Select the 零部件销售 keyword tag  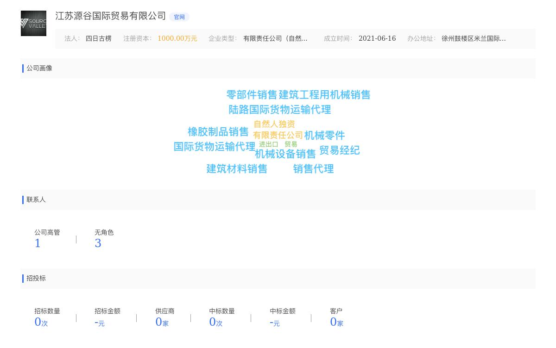click(x=252, y=95)
